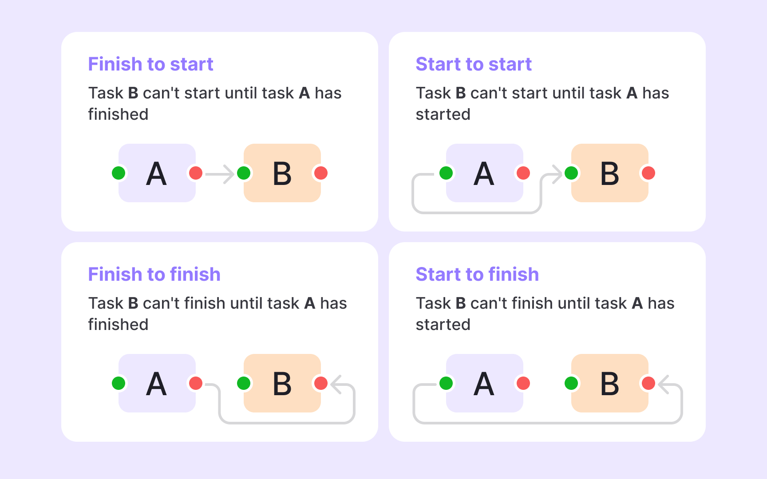Screen dimensions: 767x479
Task: Click the arrow between A and B in Finish to start
Action: click(220, 173)
